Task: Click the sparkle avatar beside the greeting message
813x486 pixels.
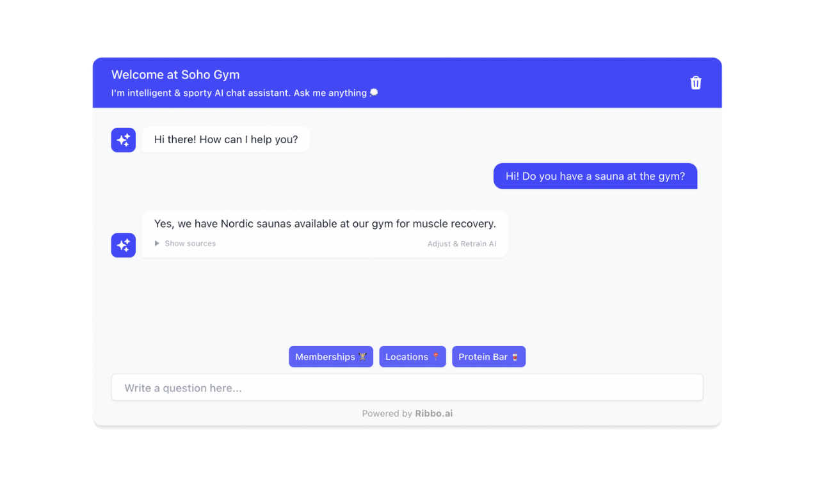Action: click(x=124, y=140)
